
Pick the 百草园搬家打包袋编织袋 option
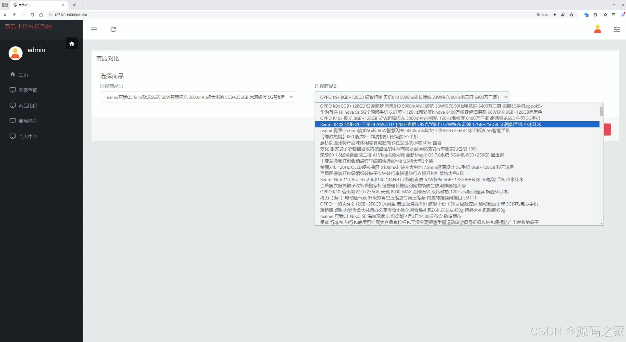pyautogui.click(x=457, y=174)
